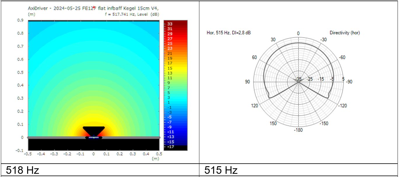Click the dark red 33 dB colorbar band
The height and width of the screenshot is (177, 399).
coord(176,24)
